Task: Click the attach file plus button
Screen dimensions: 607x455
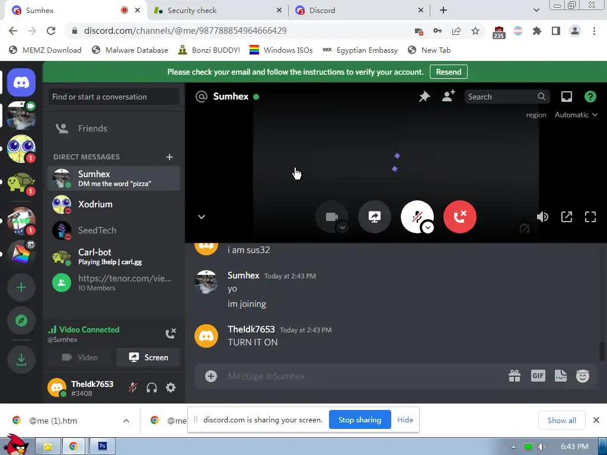Action: click(211, 376)
